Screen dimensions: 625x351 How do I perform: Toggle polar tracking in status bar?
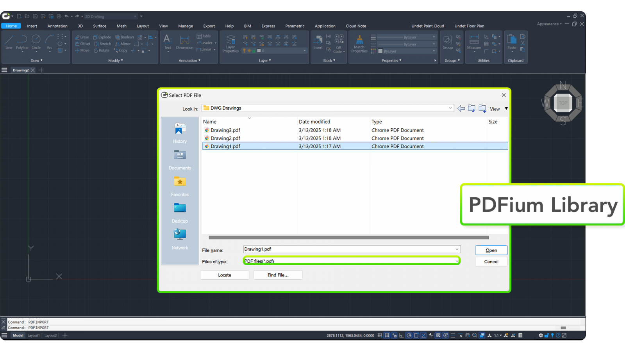click(x=409, y=335)
